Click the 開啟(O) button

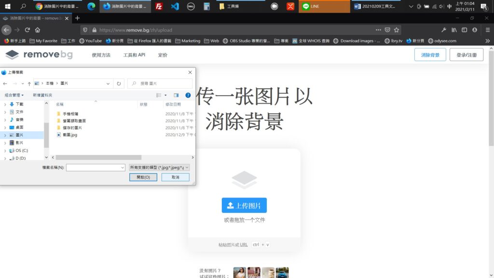[143, 177]
